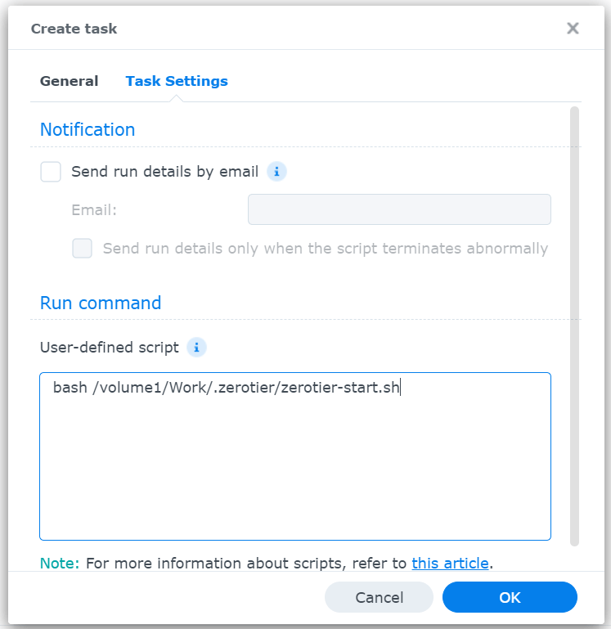
Task: Click the 'Note:' text
Action: tap(60, 564)
